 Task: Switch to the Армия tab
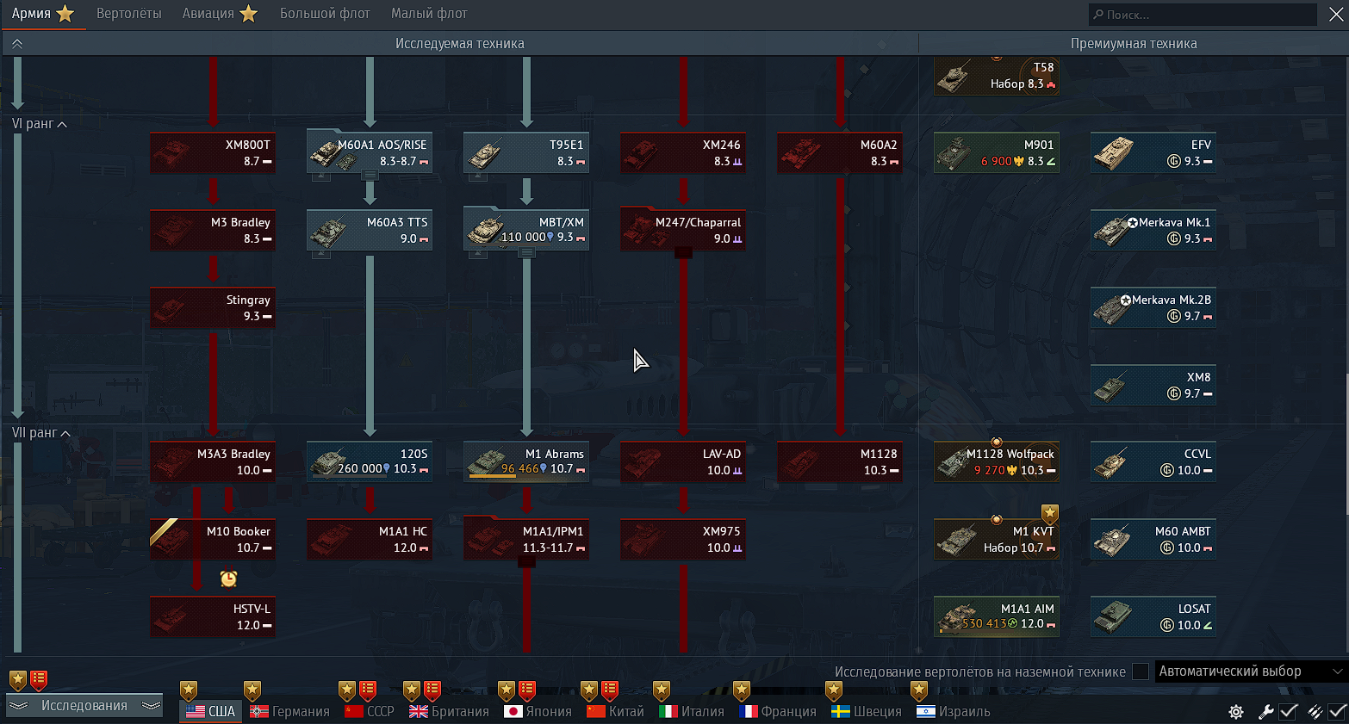pyautogui.click(x=43, y=14)
